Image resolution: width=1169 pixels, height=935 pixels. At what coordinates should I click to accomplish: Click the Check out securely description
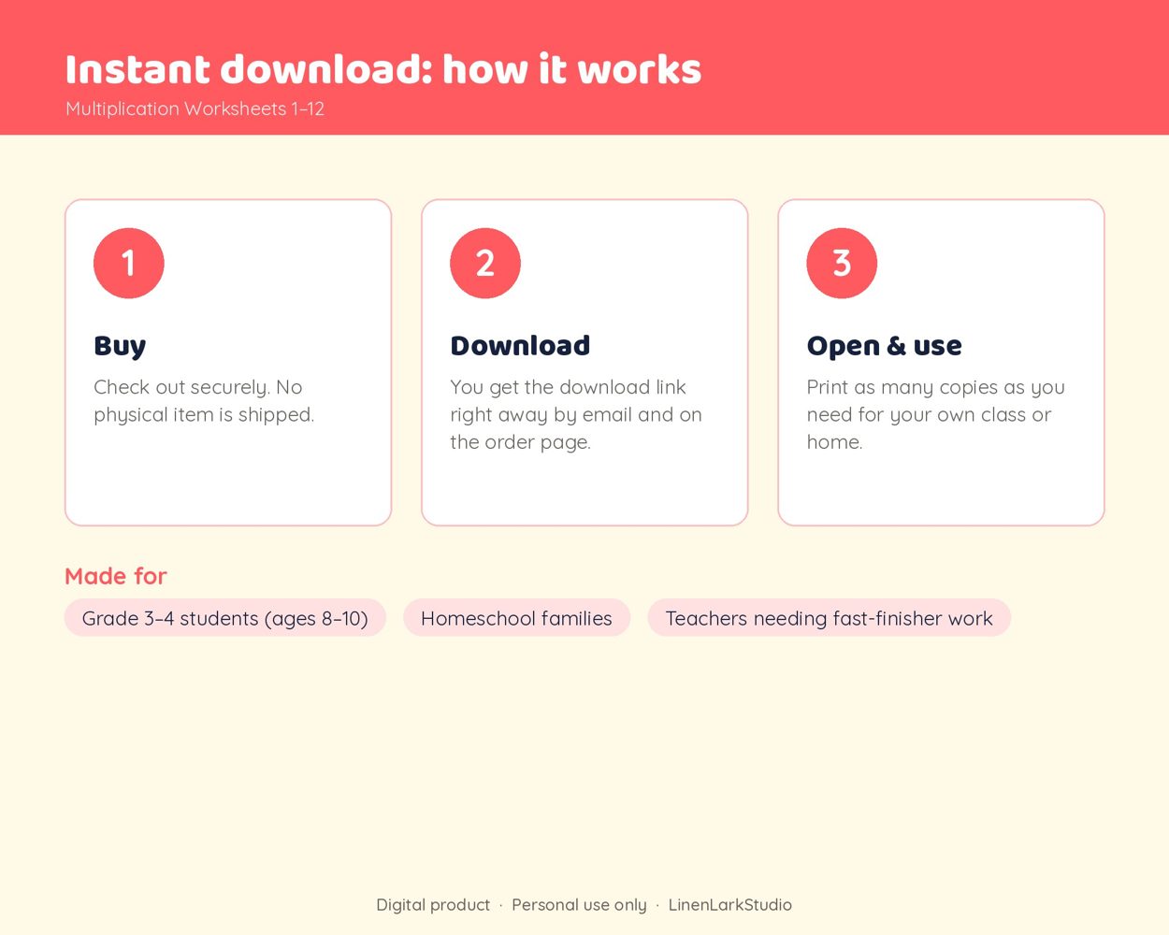click(204, 401)
